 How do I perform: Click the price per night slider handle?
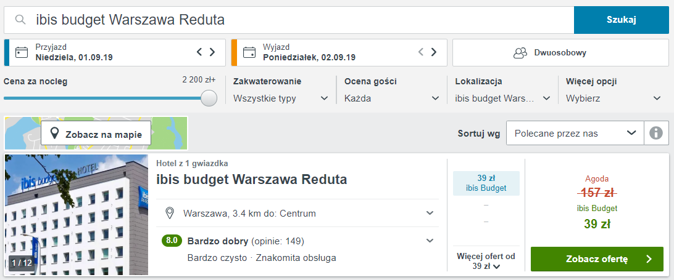pos(209,98)
